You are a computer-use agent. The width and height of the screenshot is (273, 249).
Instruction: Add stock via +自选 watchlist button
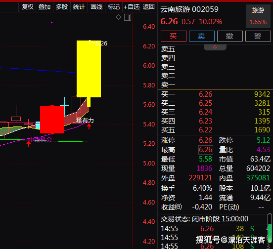[131, 7]
